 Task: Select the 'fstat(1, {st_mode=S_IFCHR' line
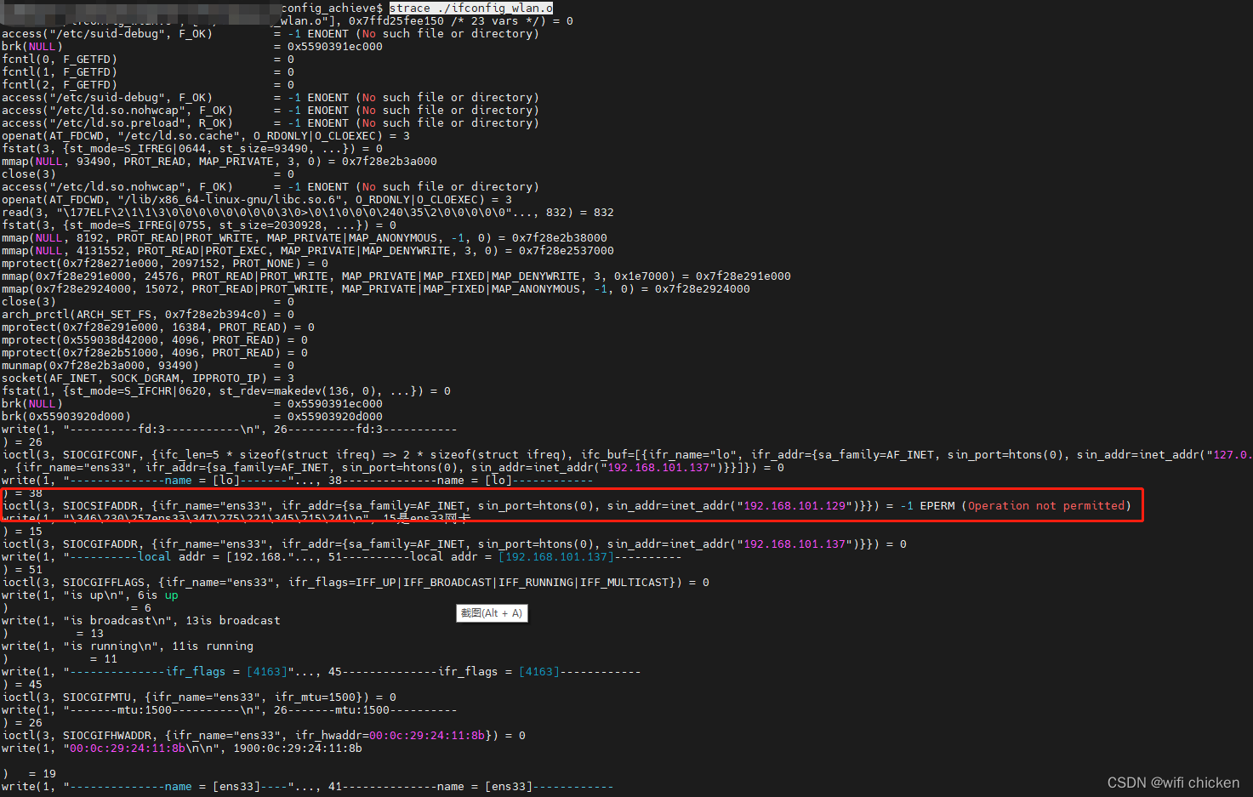point(226,391)
